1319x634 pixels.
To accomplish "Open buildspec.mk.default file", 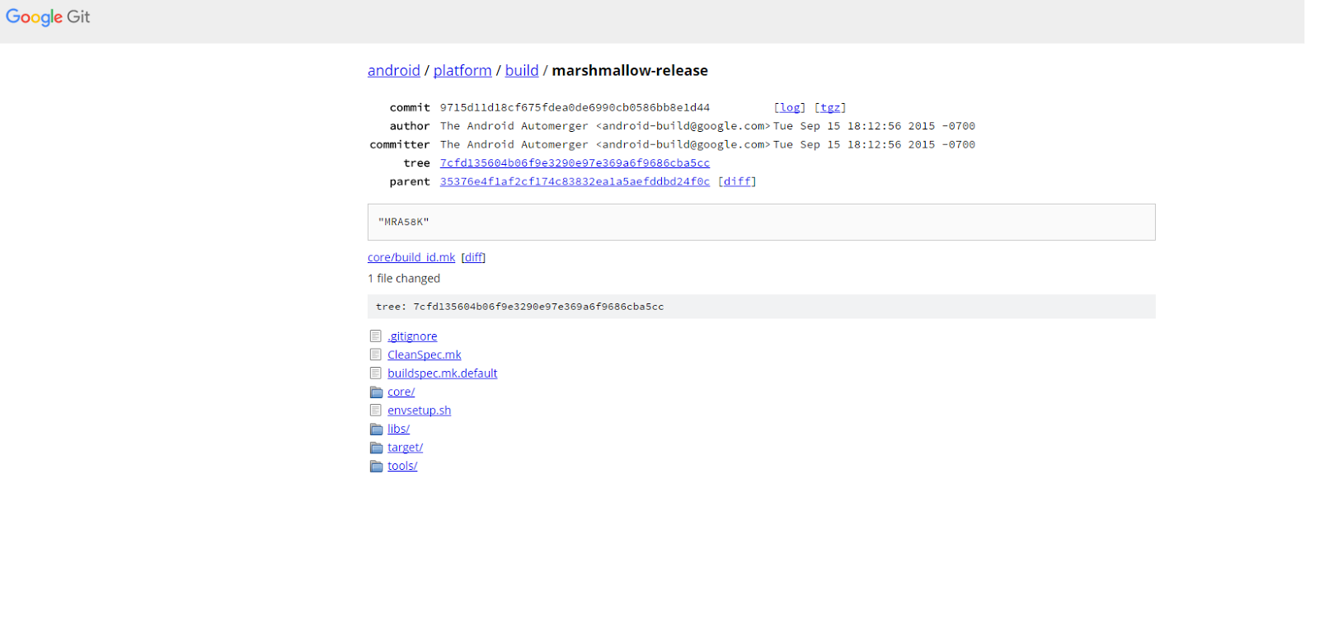I will pos(443,373).
